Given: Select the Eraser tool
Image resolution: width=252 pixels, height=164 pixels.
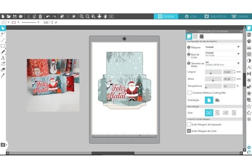Looking at the screenshot, I should pyautogui.click(x=3, y=70).
